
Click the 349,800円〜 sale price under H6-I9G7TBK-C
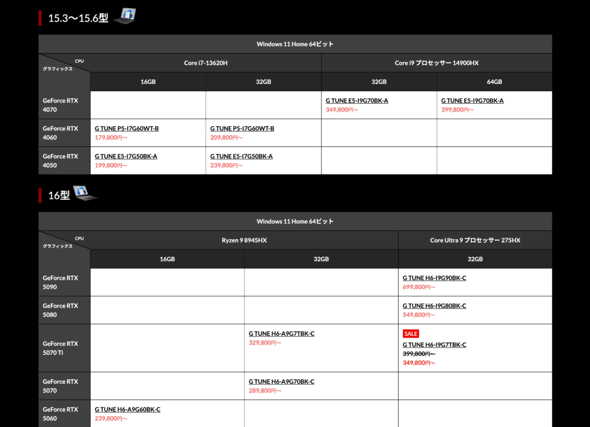click(x=419, y=363)
